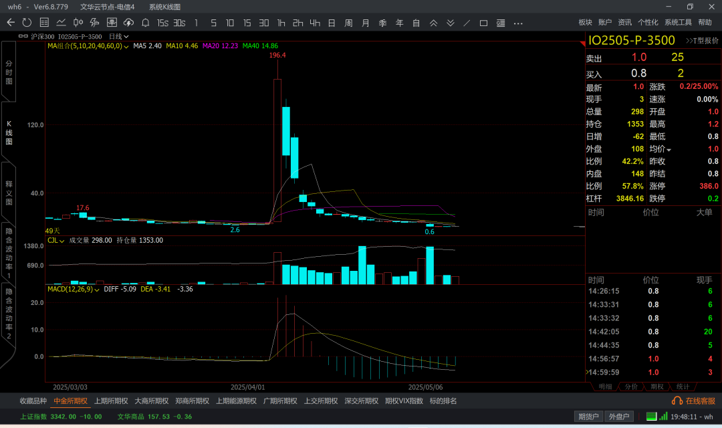722x428 pixels.
Task: Refresh data with the circular arrow icon
Action: [x=27, y=23]
